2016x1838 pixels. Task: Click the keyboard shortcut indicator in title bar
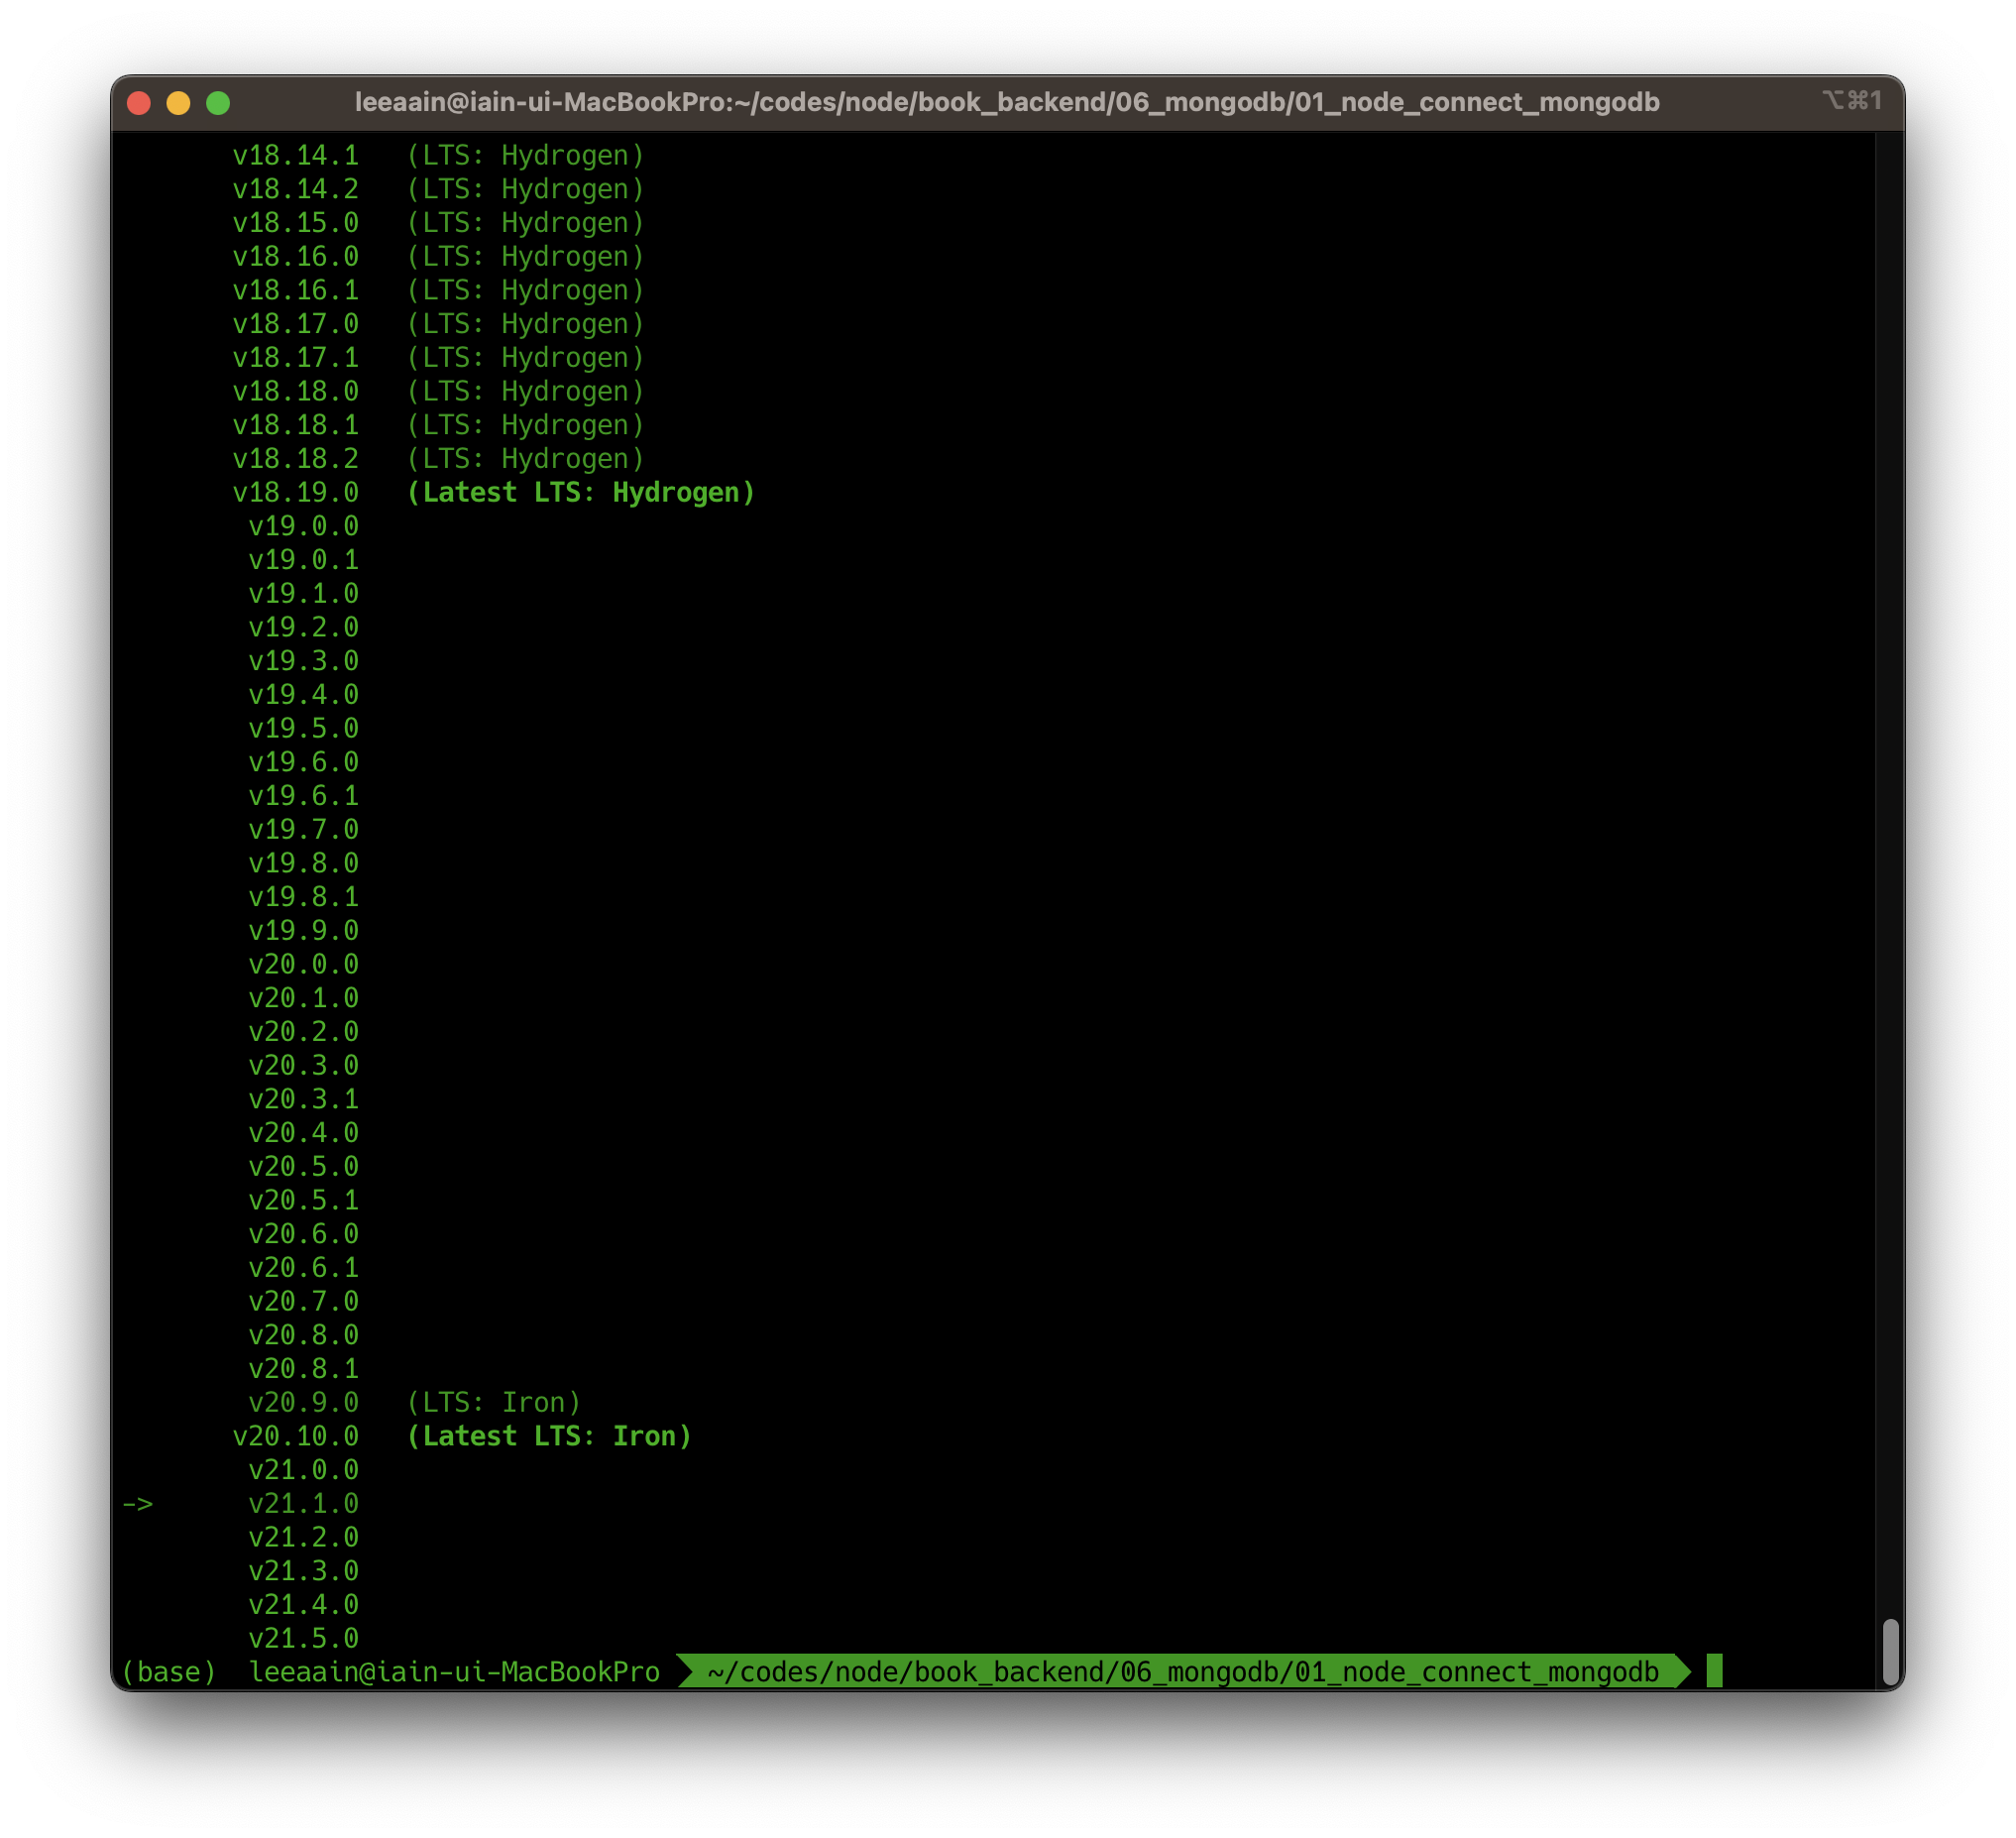click(x=1851, y=101)
